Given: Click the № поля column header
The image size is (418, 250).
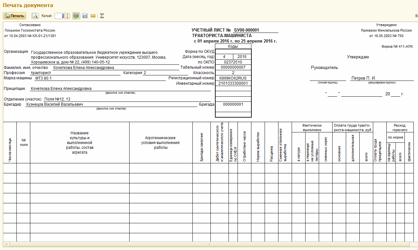Looking at the screenshot, I should click(24, 142).
